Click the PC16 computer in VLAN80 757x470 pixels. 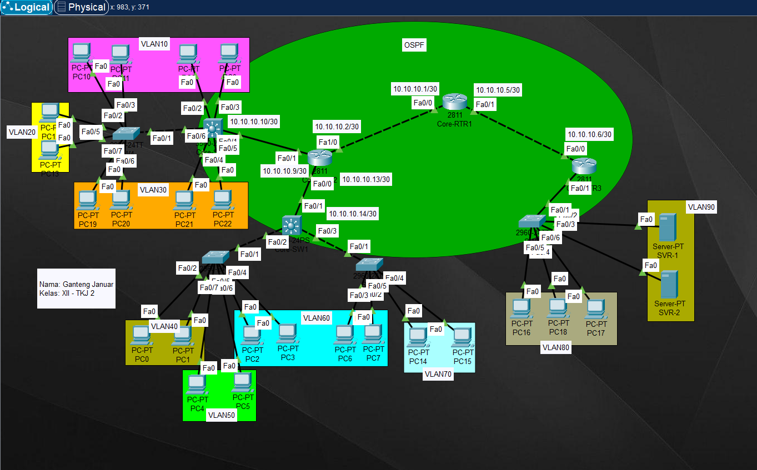coord(520,309)
